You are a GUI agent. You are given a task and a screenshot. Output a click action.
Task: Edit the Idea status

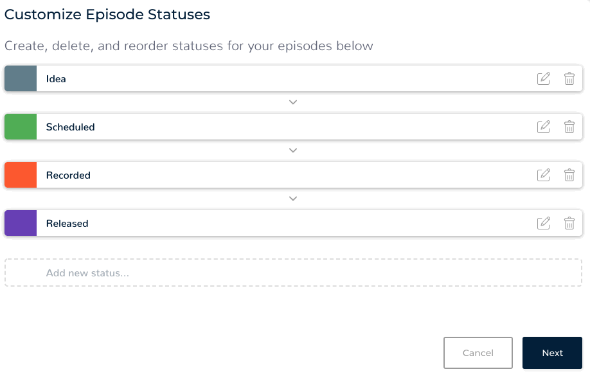(544, 78)
